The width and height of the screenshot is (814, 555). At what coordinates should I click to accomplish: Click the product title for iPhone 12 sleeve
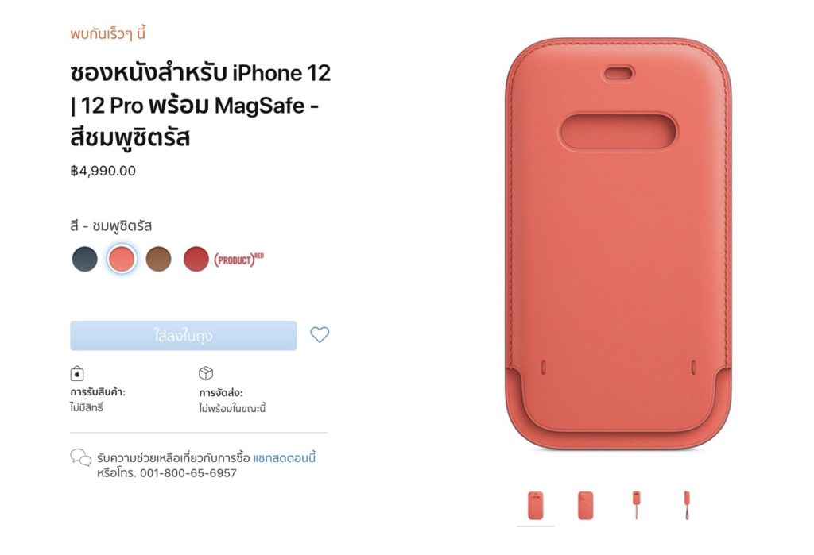click(200, 106)
